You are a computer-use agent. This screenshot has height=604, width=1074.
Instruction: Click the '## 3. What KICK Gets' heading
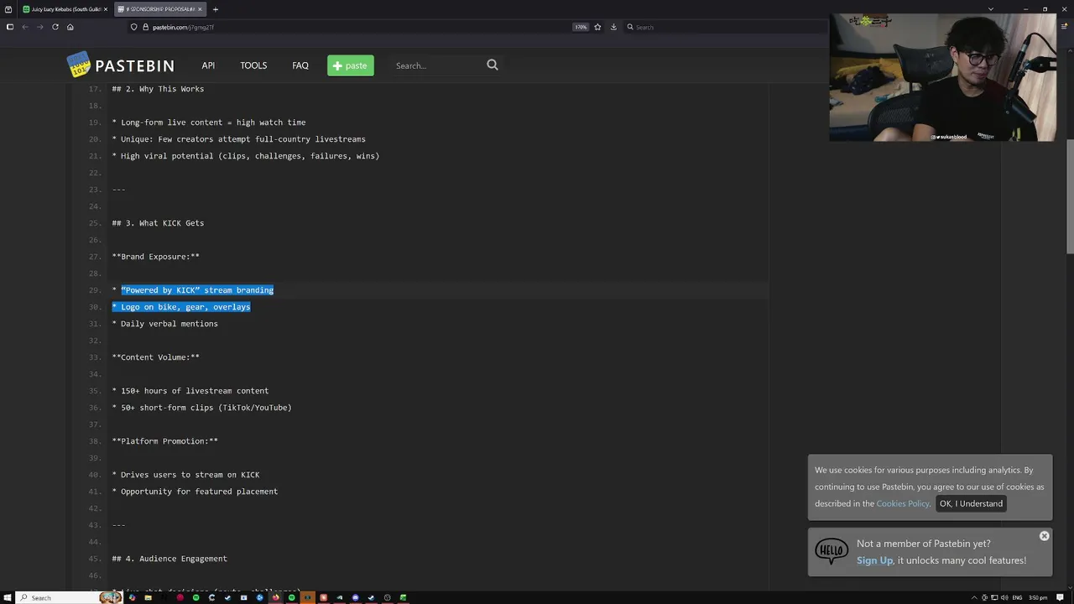pos(158,223)
